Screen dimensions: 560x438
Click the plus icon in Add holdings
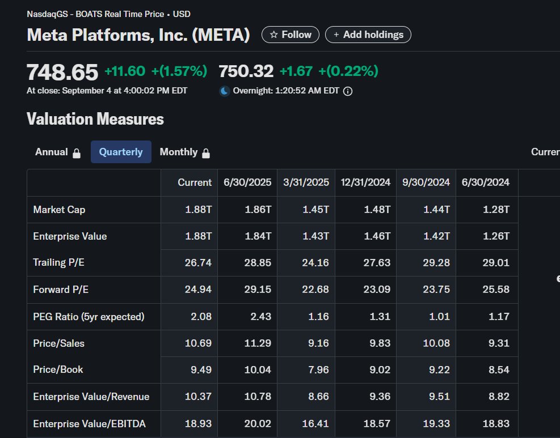pyautogui.click(x=336, y=35)
